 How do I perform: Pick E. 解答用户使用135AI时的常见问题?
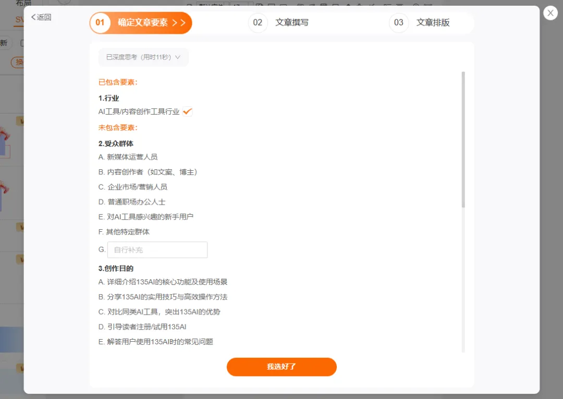(x=156, y=342)
